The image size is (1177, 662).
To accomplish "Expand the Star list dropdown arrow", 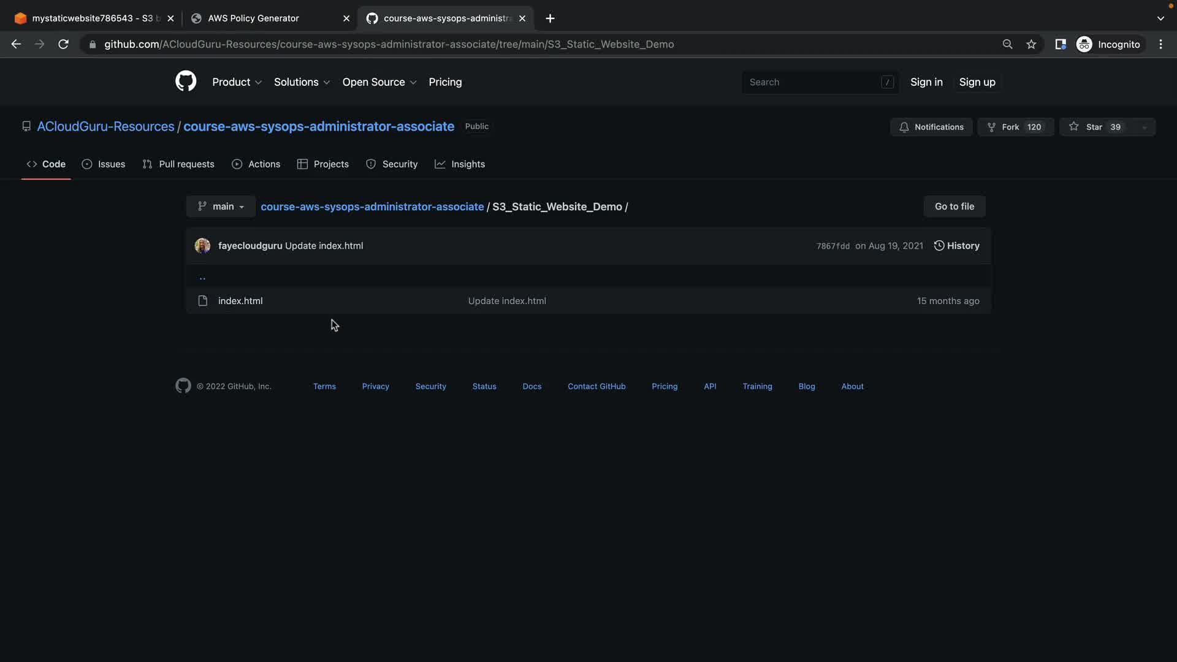I will (1144, 127).
